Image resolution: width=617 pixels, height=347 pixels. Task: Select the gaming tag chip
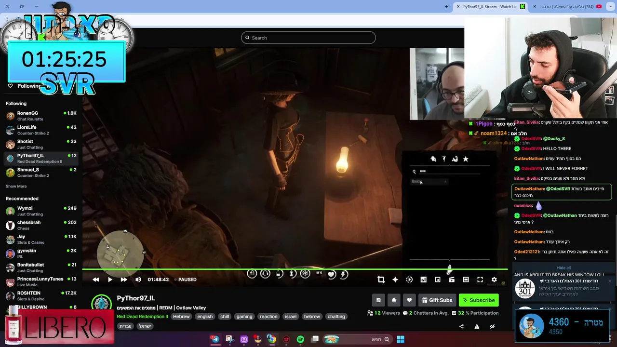[x=244, y=317]
